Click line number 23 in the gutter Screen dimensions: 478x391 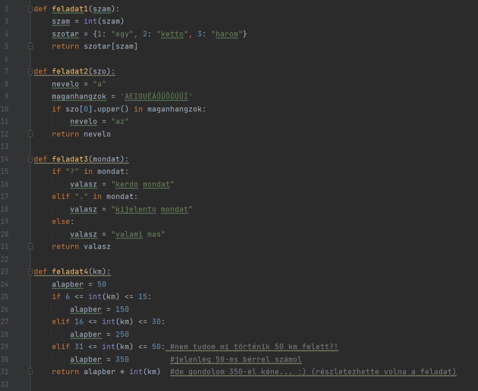5,271
